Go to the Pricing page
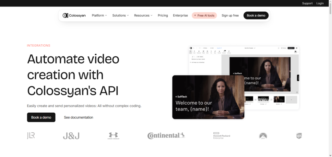This screenshot has height=157, width=332. point(163,16)
